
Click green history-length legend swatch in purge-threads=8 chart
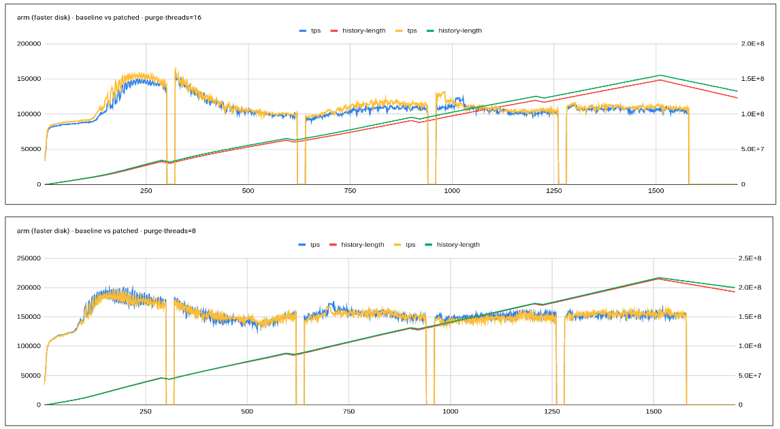pos(429,245)
